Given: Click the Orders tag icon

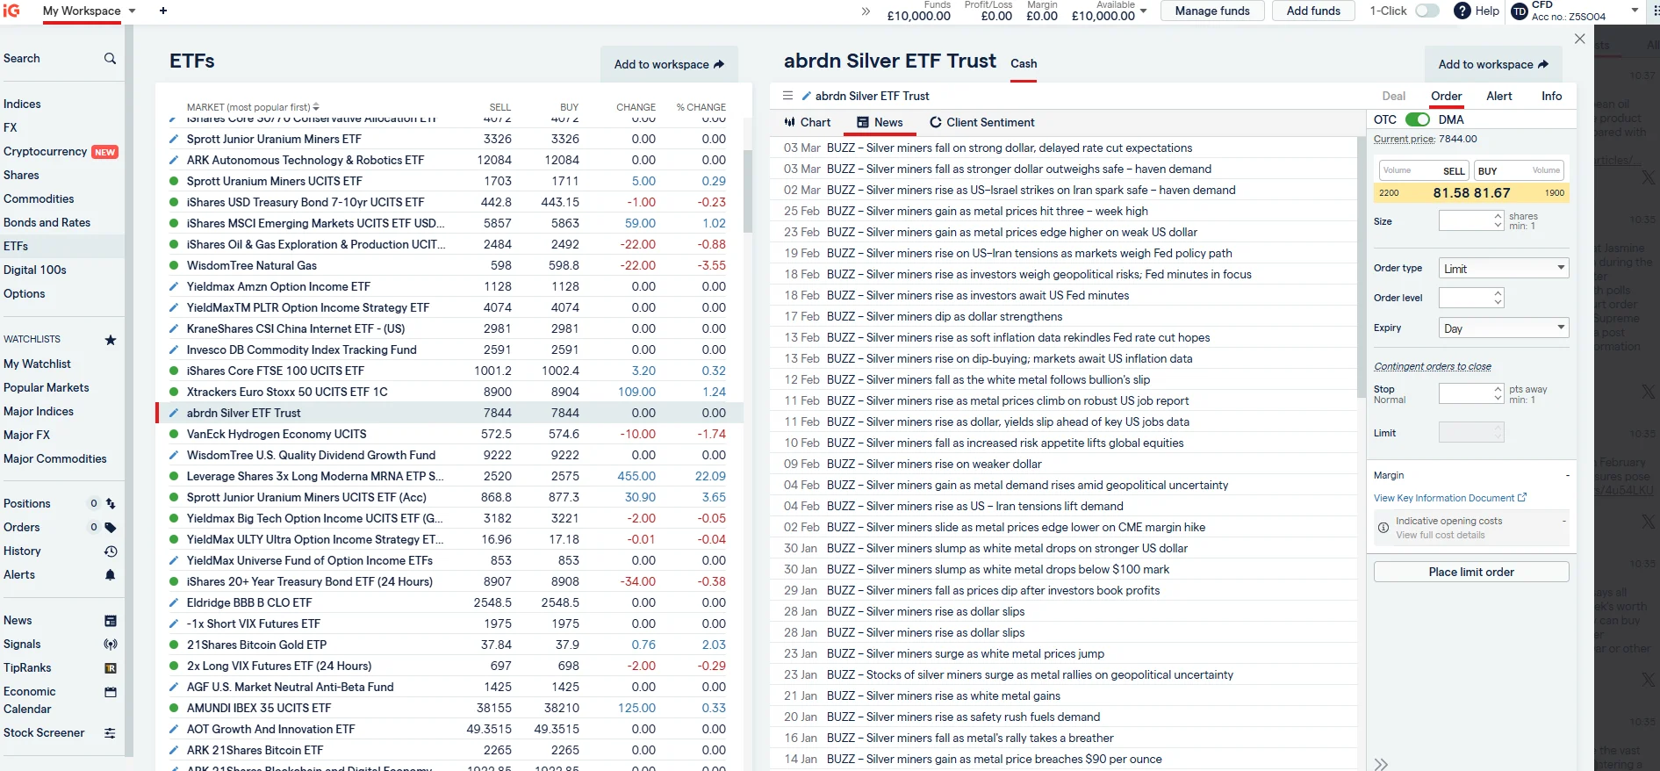Looking at the screenshot, I should tap(111, 528).
